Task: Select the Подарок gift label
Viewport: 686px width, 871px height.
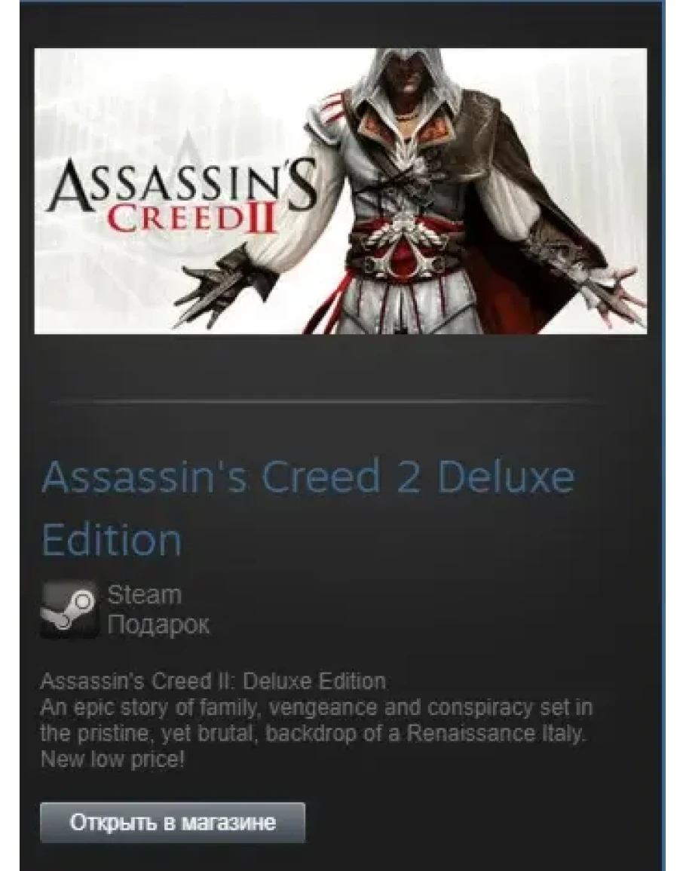Action: [x=158, y=624]
